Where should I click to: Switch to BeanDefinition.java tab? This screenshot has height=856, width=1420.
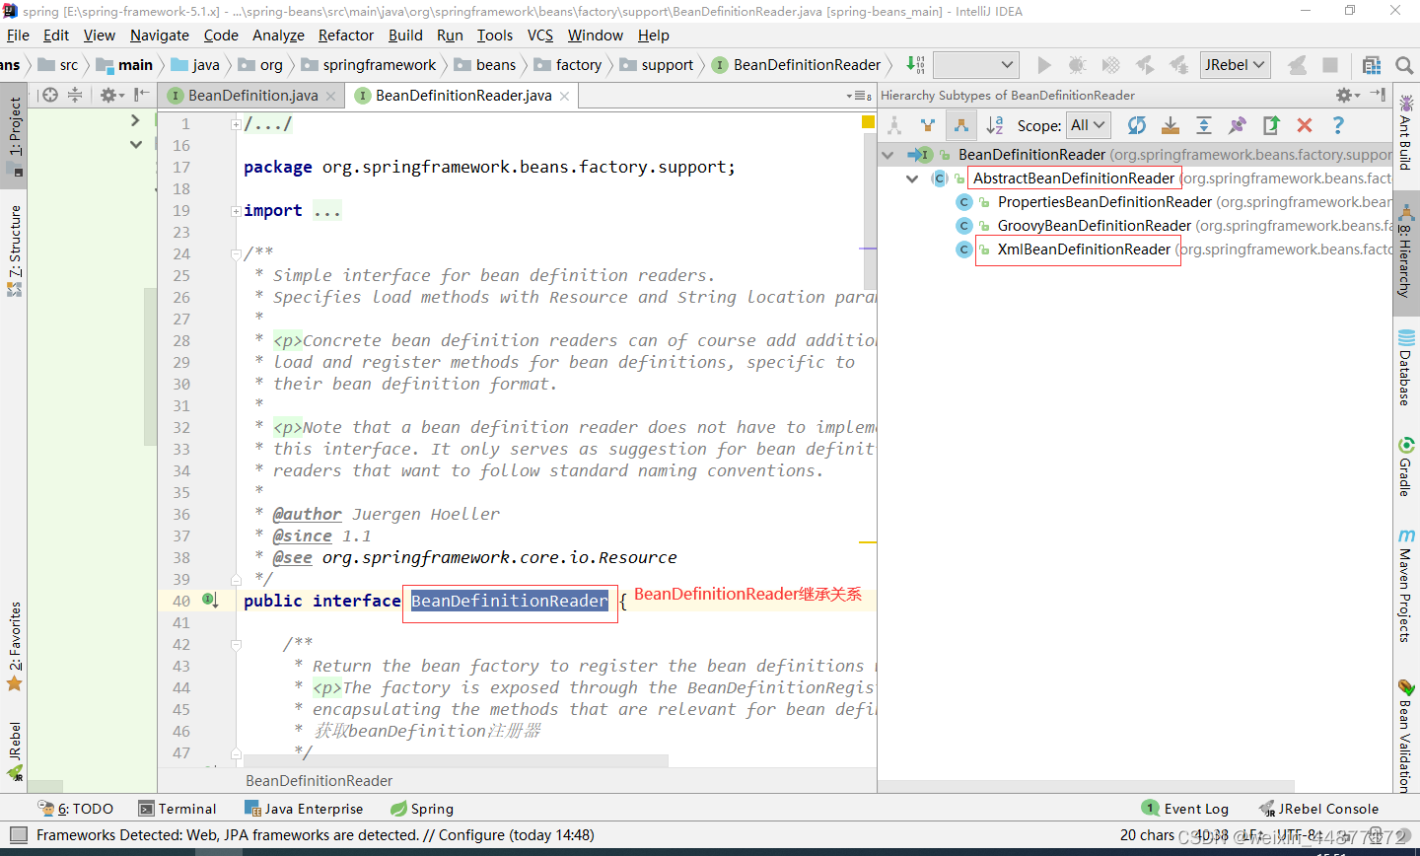point(253,96)
